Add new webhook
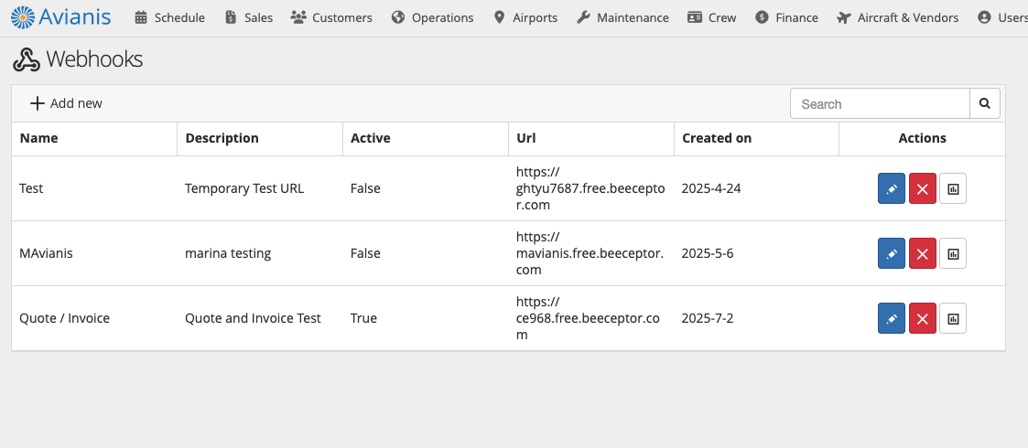 point(66,103)
